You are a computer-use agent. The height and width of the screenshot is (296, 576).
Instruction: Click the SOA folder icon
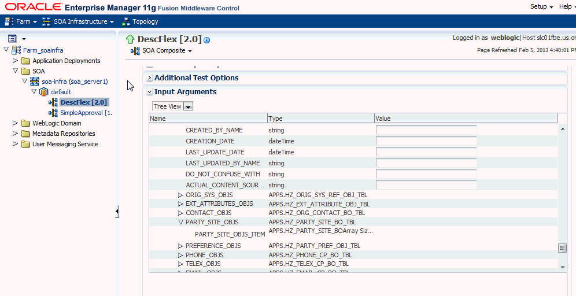click(25, 71)
